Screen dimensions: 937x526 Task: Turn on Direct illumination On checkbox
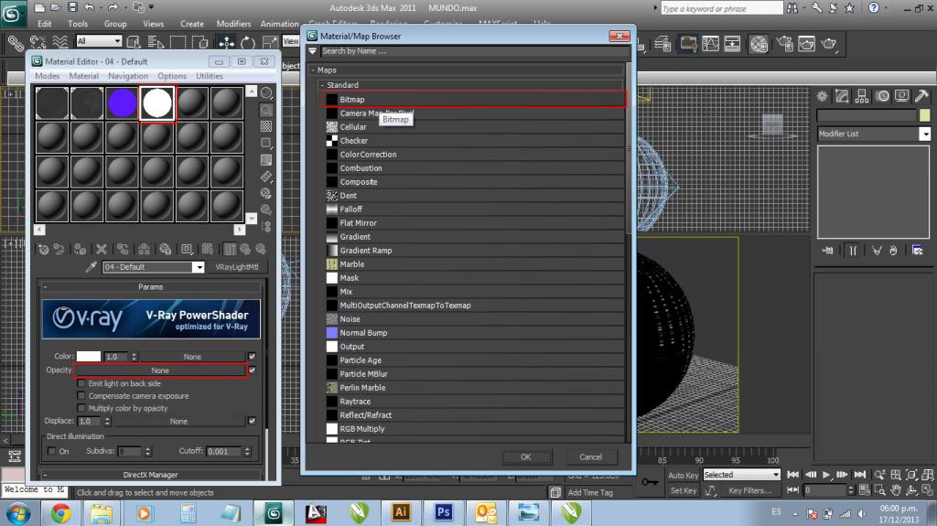click(x=51, y=451)
